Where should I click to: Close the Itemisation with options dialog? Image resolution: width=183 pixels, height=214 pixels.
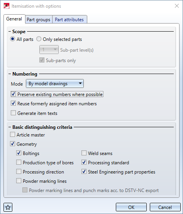pyautogui.click(x=177, y=6)
